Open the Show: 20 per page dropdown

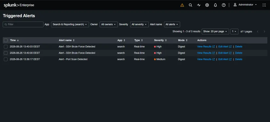click(215, 32)
